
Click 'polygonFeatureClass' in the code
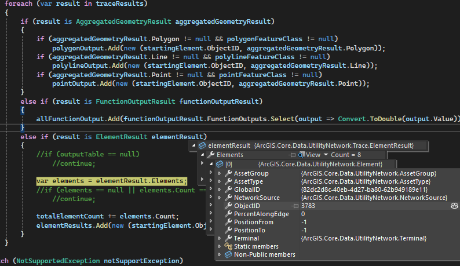264,39
